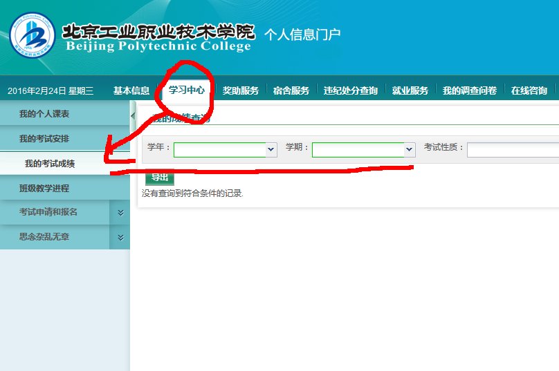Click inside the 学年 combo field
Screen dimensions: 559x371
[220, 149]
